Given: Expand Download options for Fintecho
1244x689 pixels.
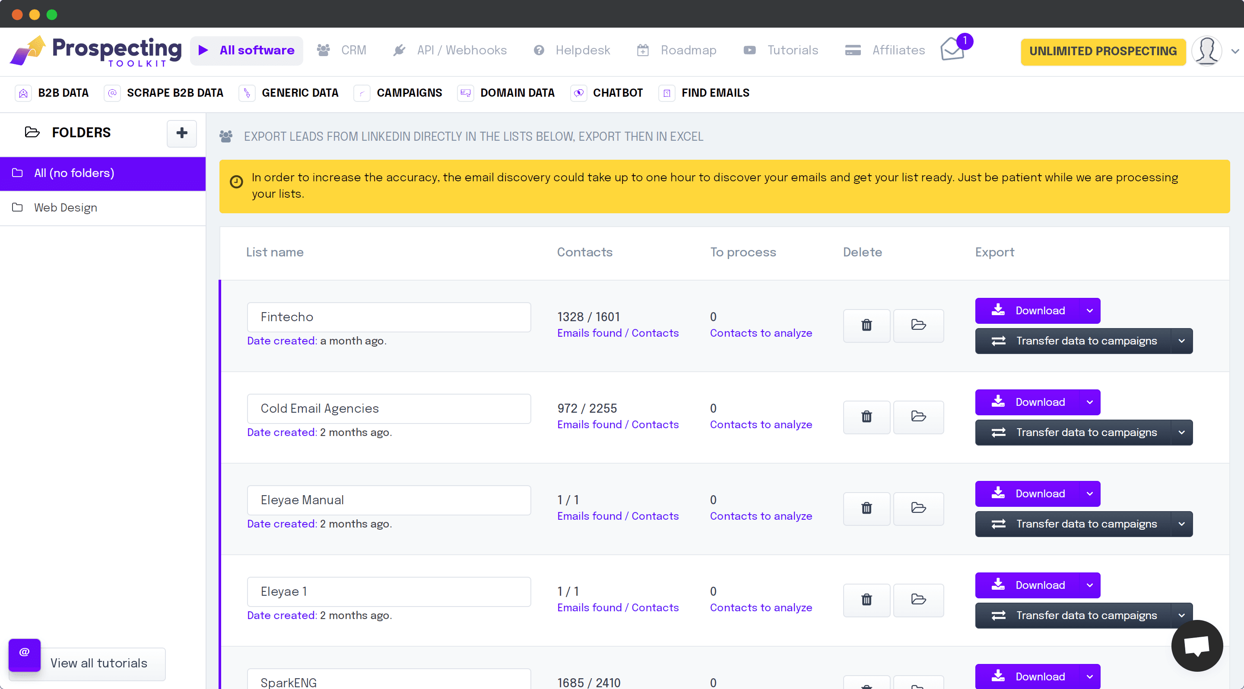Looking at the screenshot, I should click(x=1089, y=311).
